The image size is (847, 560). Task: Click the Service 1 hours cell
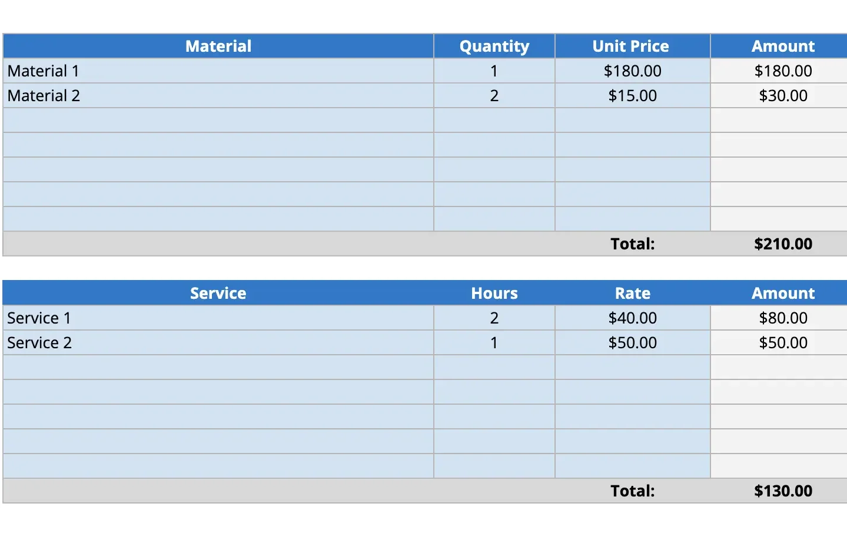494,318
